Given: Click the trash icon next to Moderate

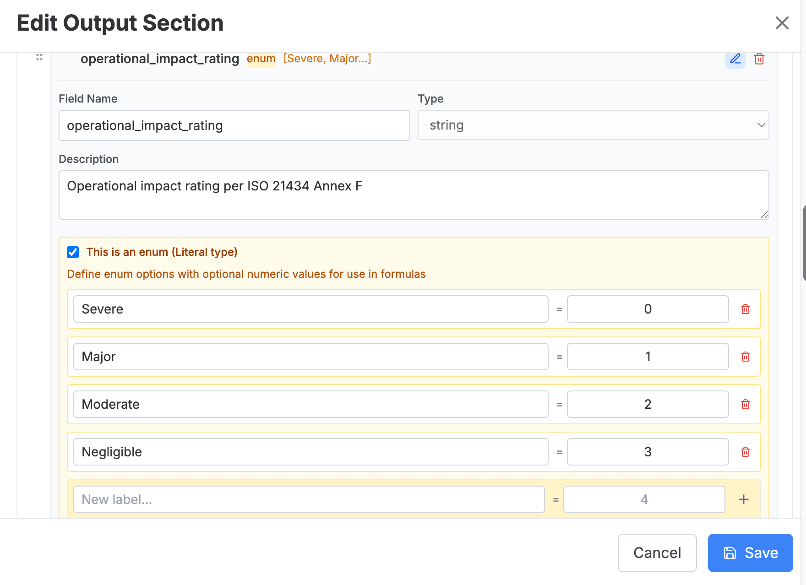Looking at the screenshot, I should 745,405.
